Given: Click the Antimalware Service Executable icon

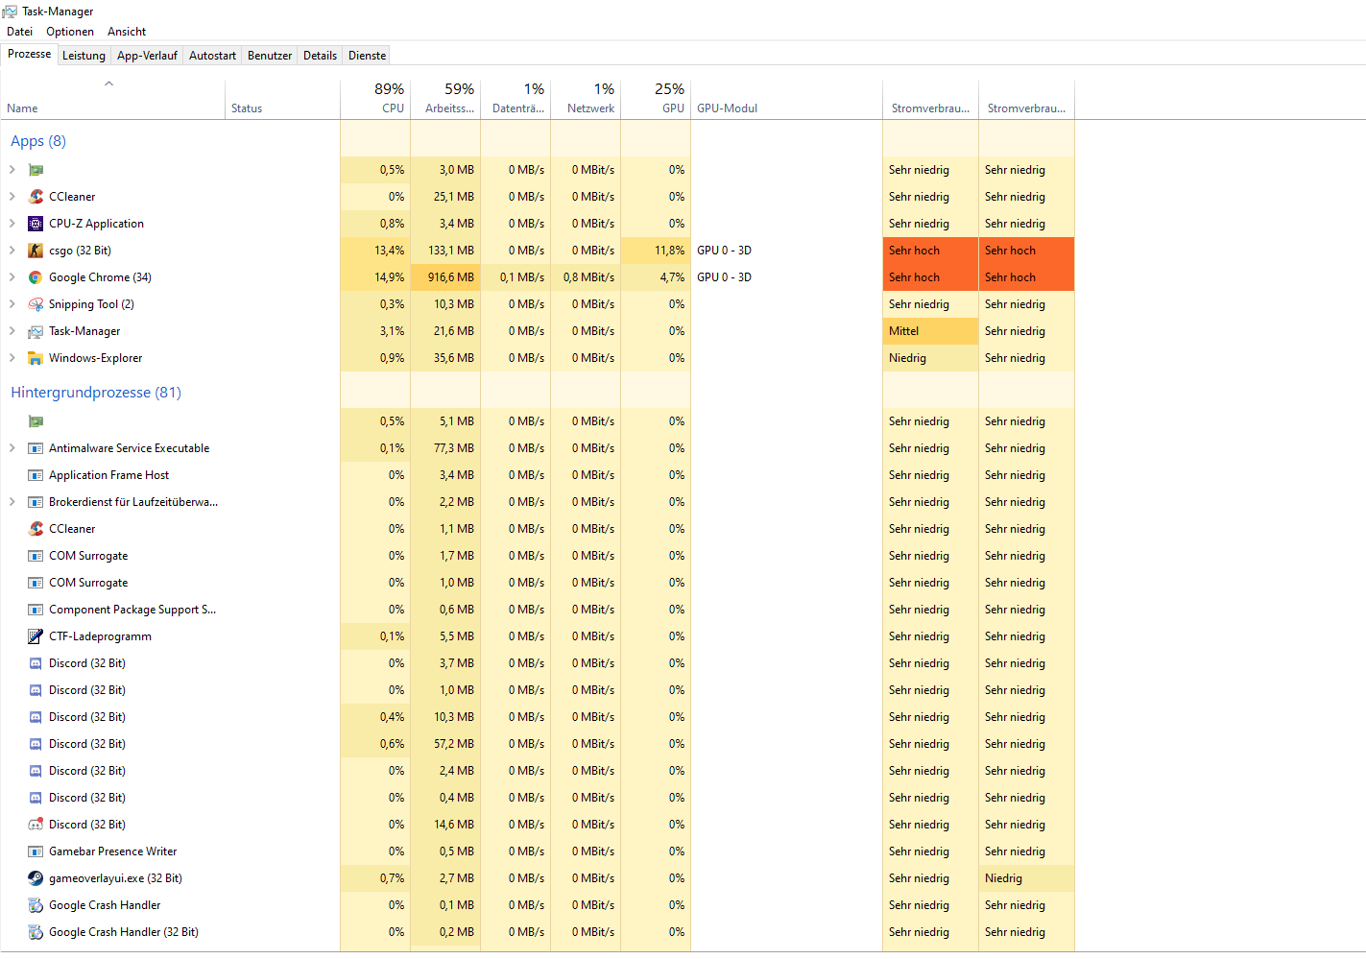Looking at the screenshot, I should (x=36, y=448).
